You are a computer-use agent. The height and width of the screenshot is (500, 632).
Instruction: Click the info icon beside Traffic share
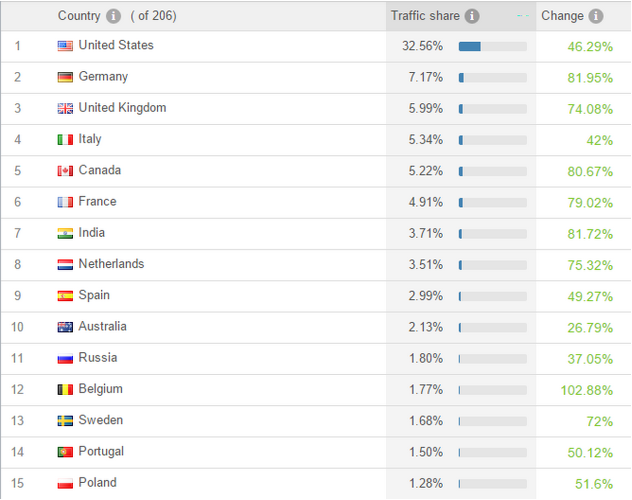pyautogui.click(x=472, y=16)
